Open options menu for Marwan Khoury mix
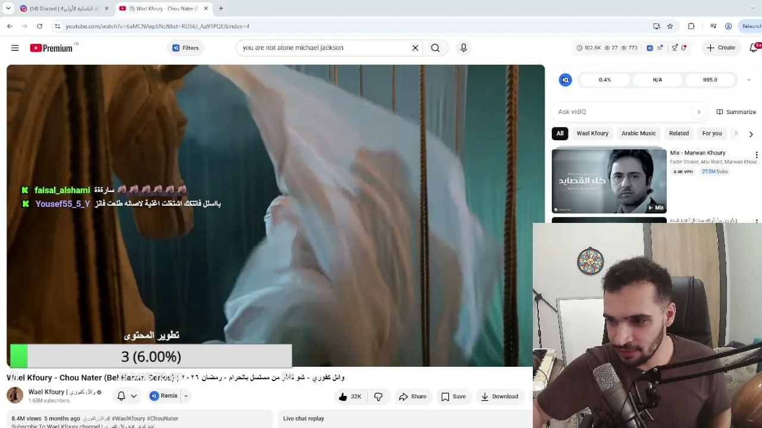Image resolution: width=762 pixels, height=428 pixels. [x=757, y=155]
